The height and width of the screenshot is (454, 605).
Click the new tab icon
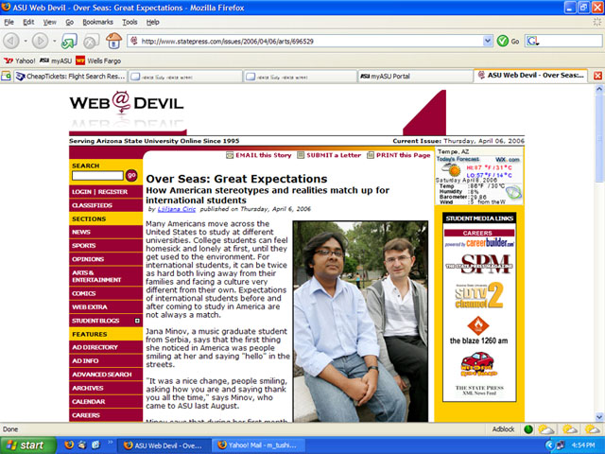point(6,76)
